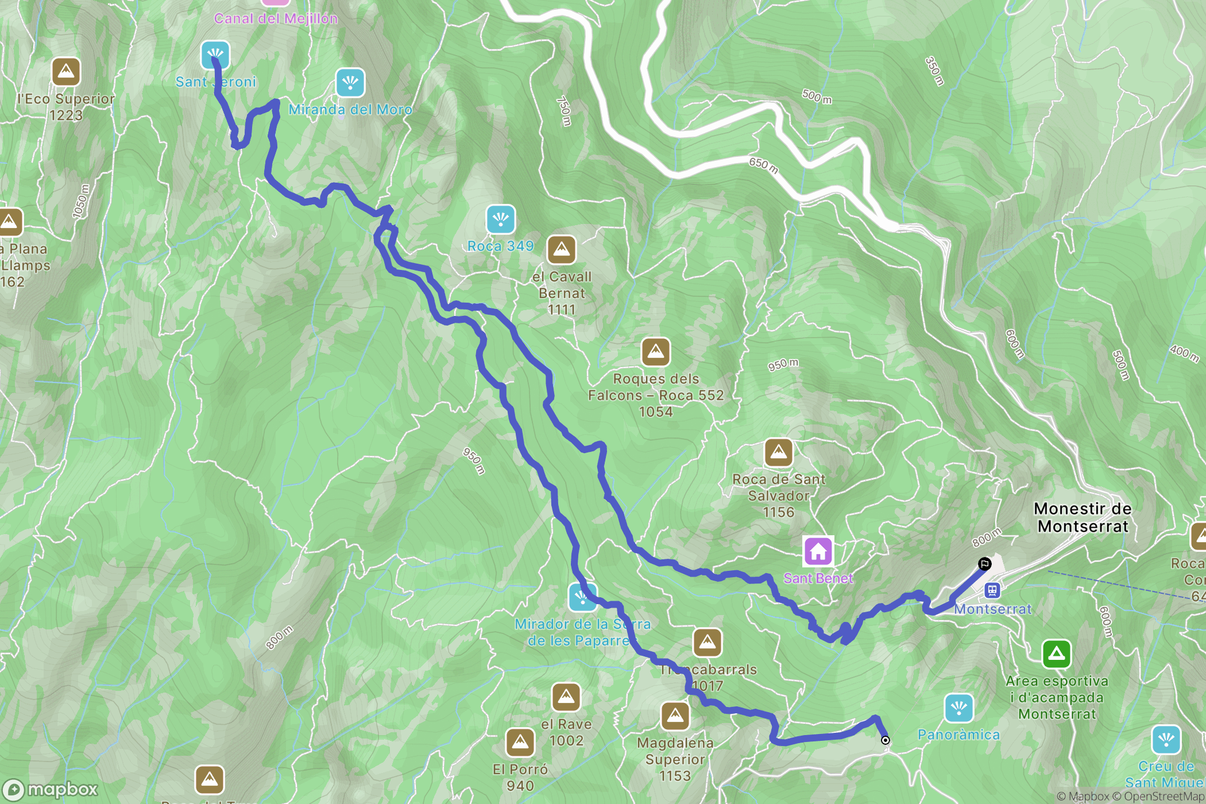Click the Montserrat train station icon
This screenshot has height=804, width=1206.
pos(992,590)
